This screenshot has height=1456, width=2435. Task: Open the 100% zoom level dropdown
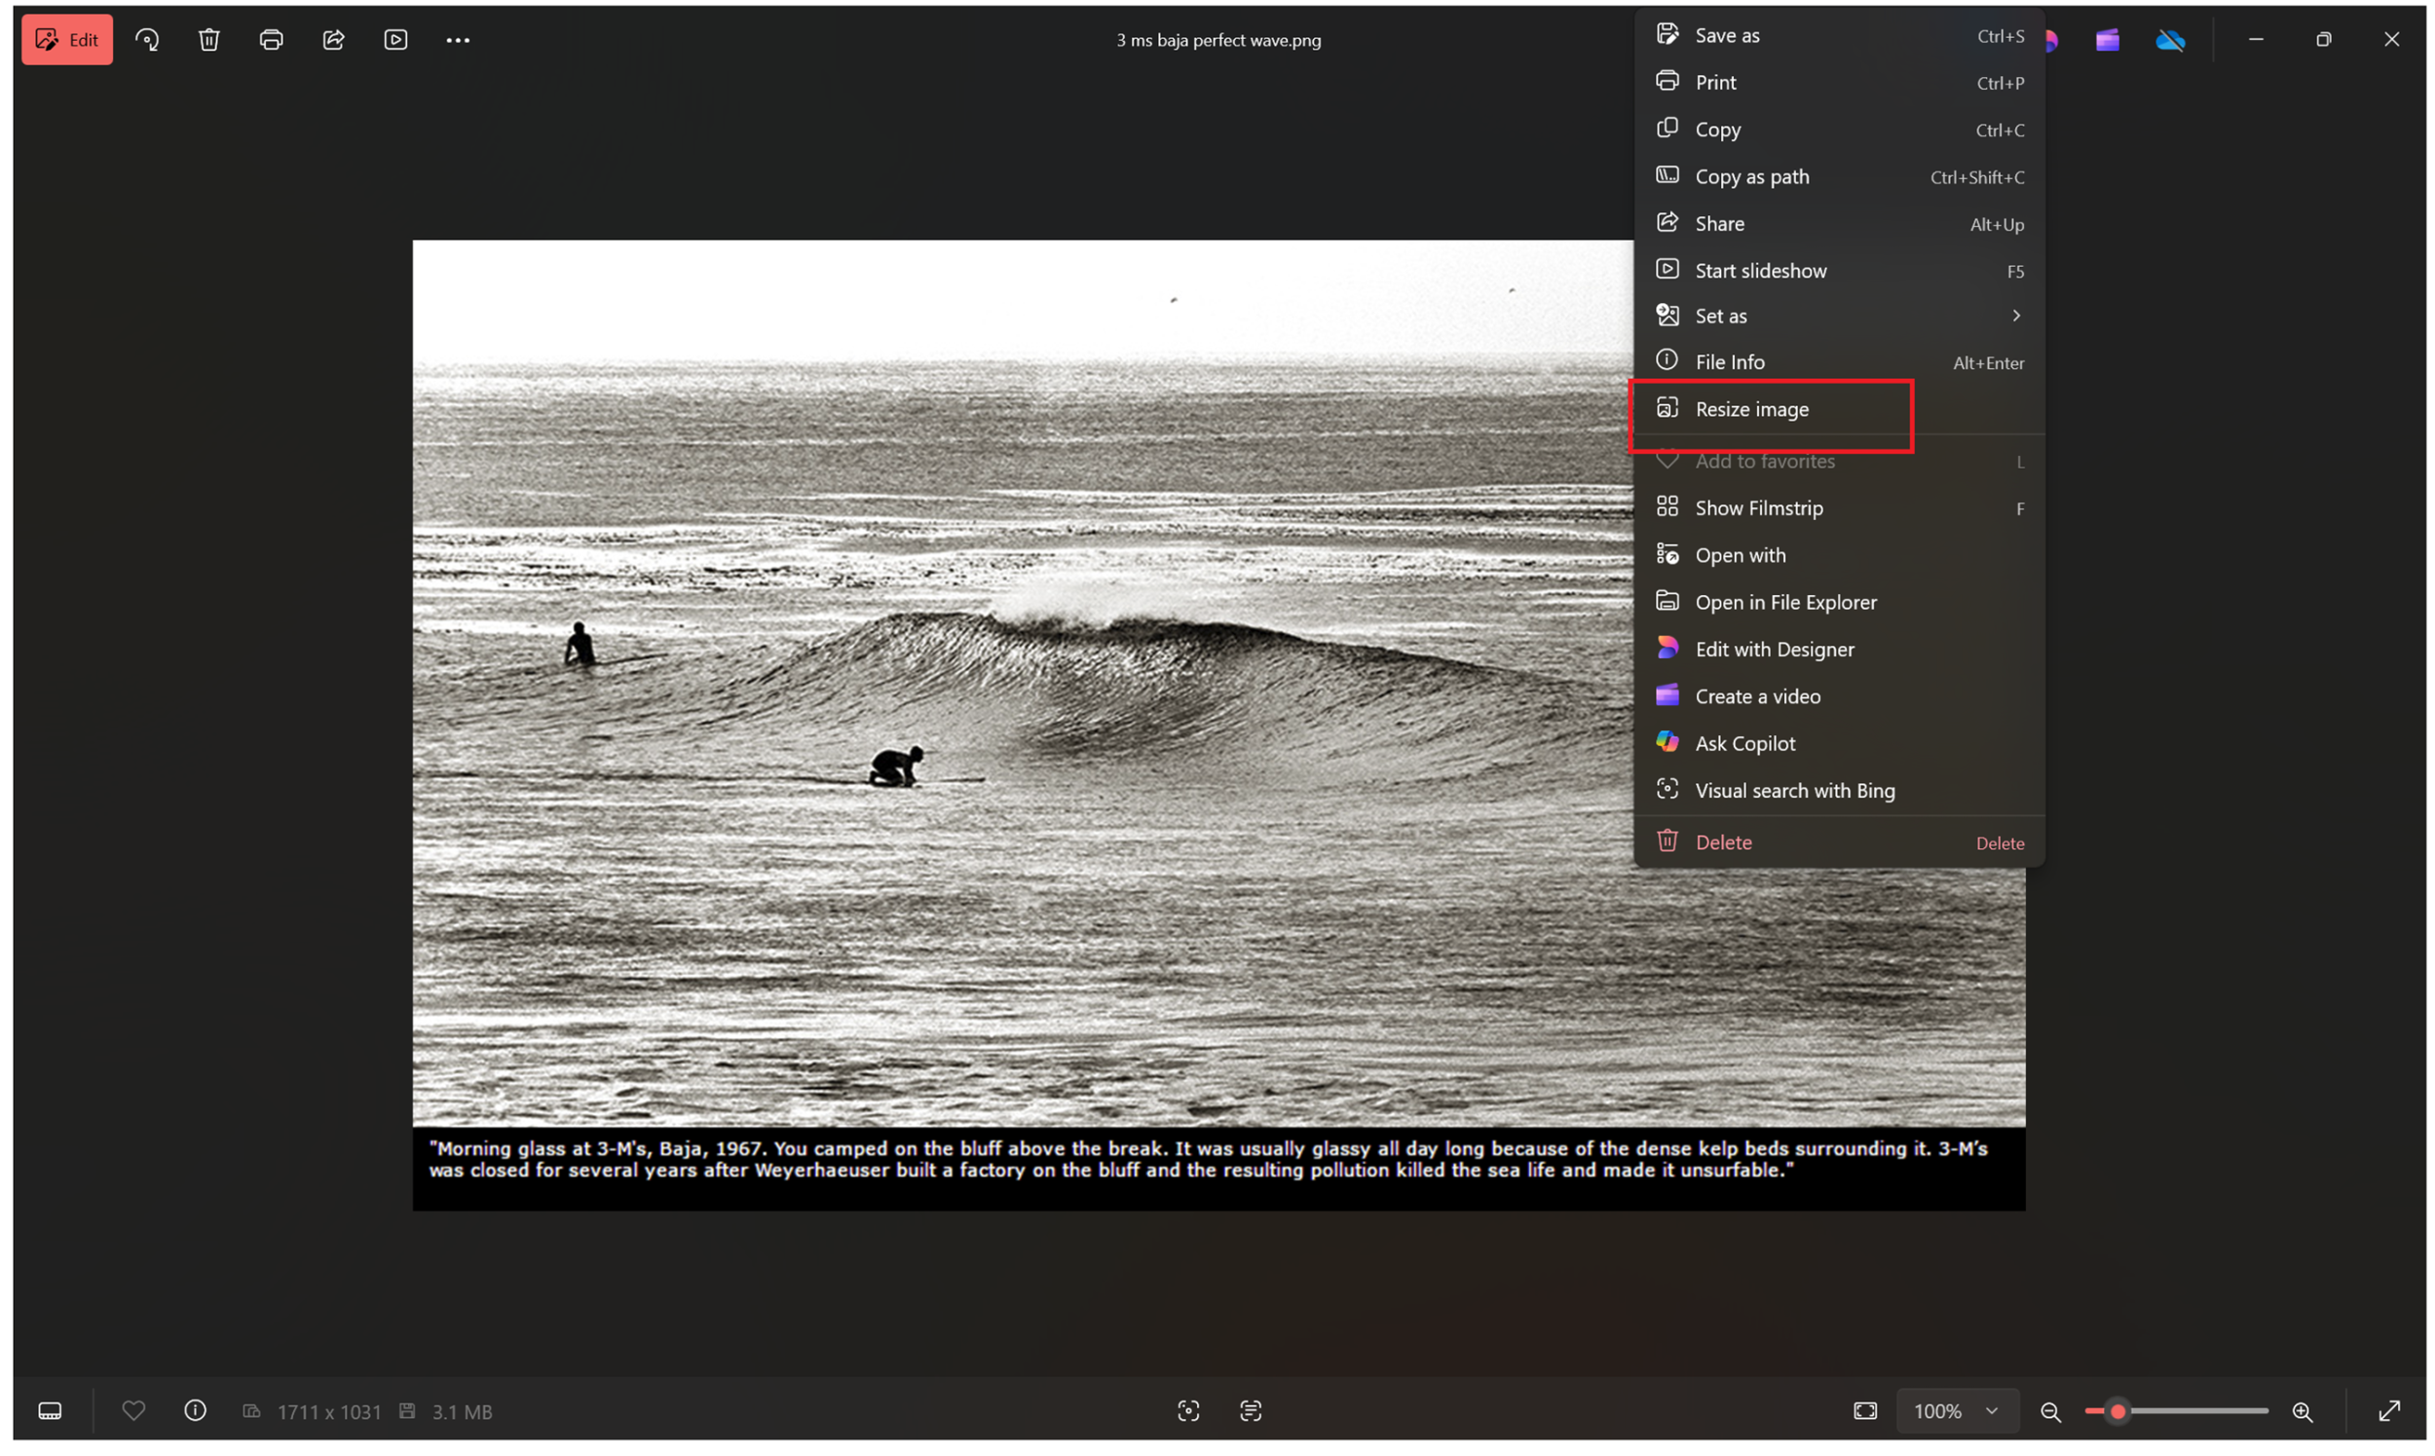tap(1956, 1411)
